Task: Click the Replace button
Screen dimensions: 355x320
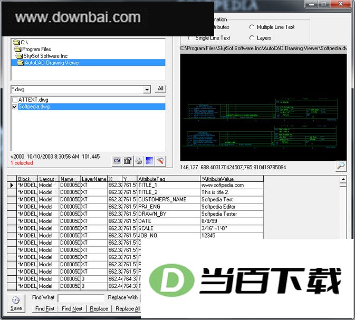Action: [99, 309]
